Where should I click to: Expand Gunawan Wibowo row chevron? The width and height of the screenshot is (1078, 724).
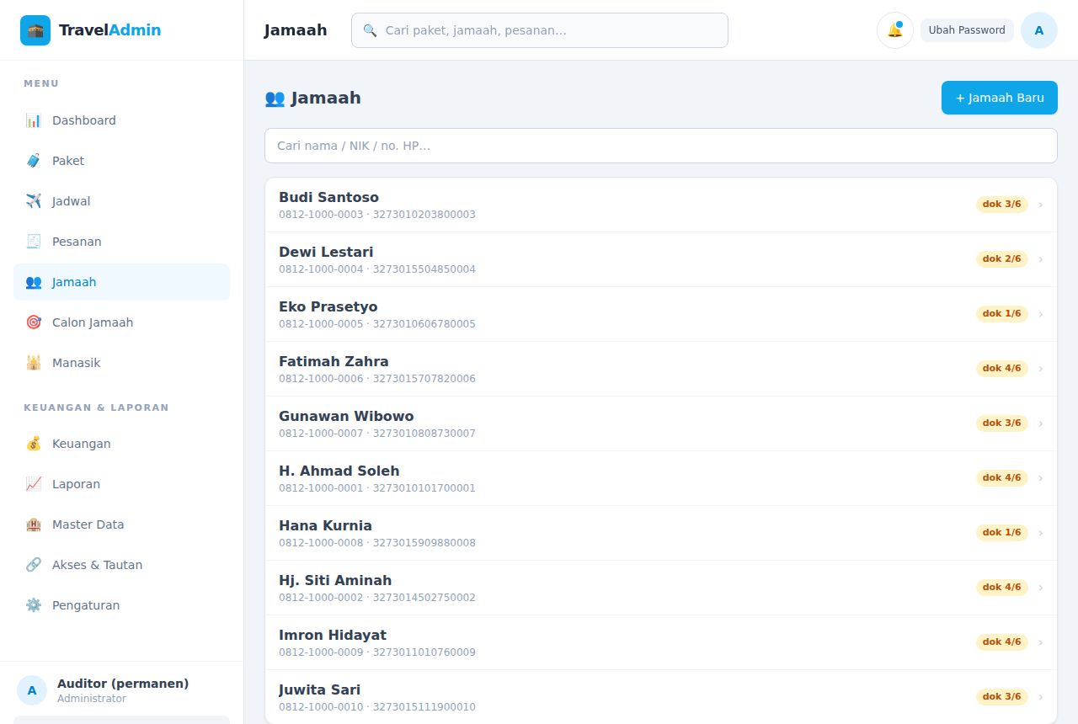1041,423
